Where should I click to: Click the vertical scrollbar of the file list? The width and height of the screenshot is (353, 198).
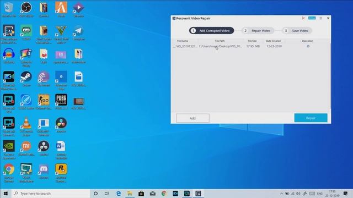(x=330, y=75)
